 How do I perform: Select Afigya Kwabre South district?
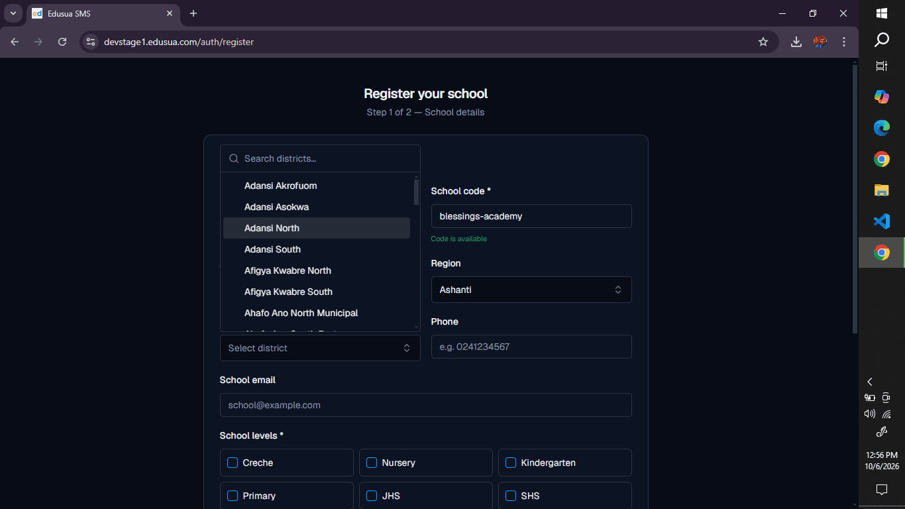(317, 292)
